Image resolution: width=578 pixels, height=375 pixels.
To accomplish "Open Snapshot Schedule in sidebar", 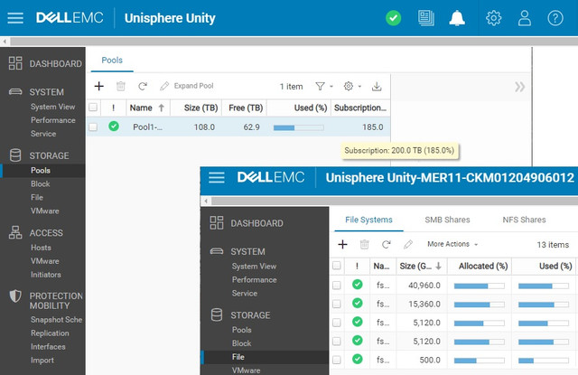I will (x=56, y=319).
